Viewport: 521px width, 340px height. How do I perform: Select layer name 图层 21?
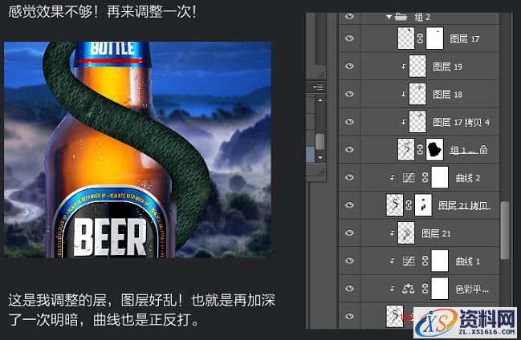[436, 233]
